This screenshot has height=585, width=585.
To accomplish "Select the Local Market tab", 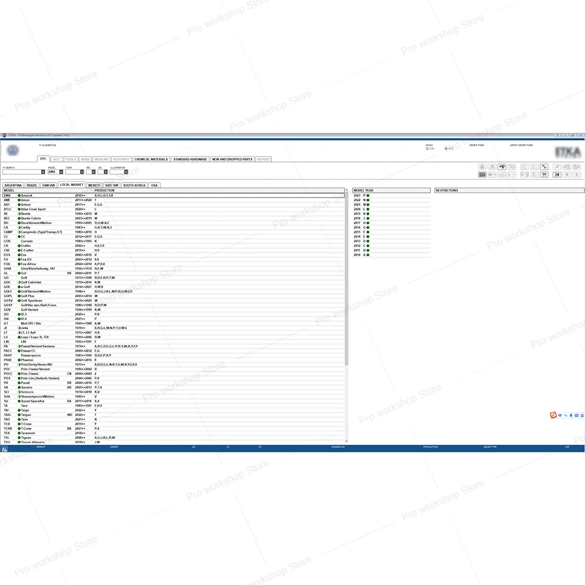I will pos(71,185).
